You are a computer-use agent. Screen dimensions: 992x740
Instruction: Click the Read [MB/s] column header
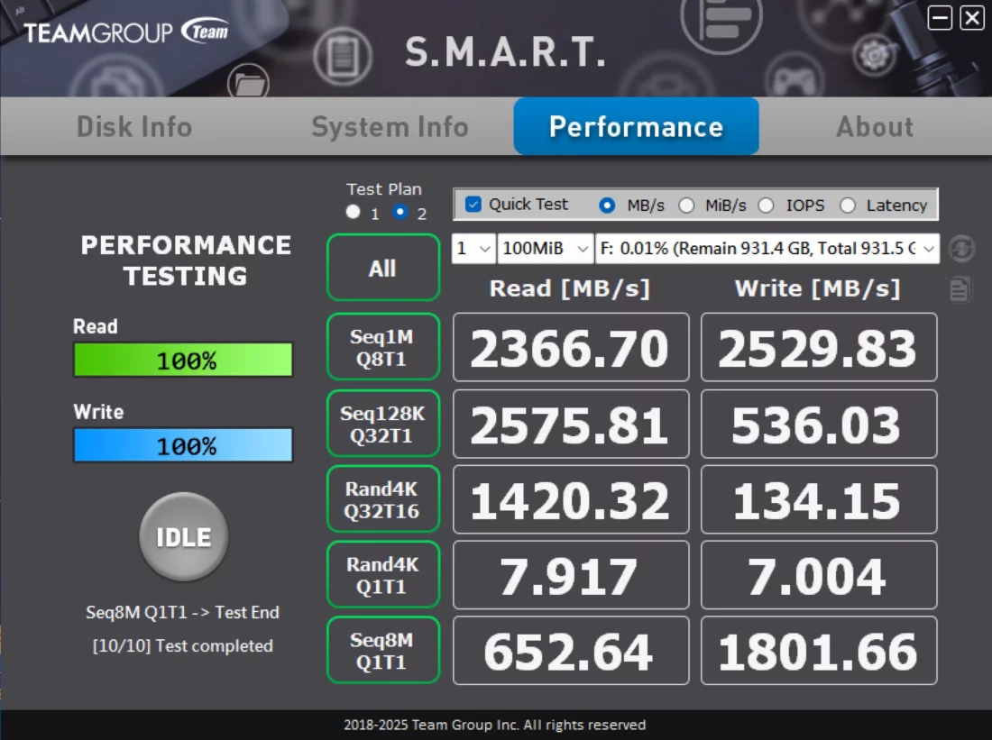(x=570, y=288)
